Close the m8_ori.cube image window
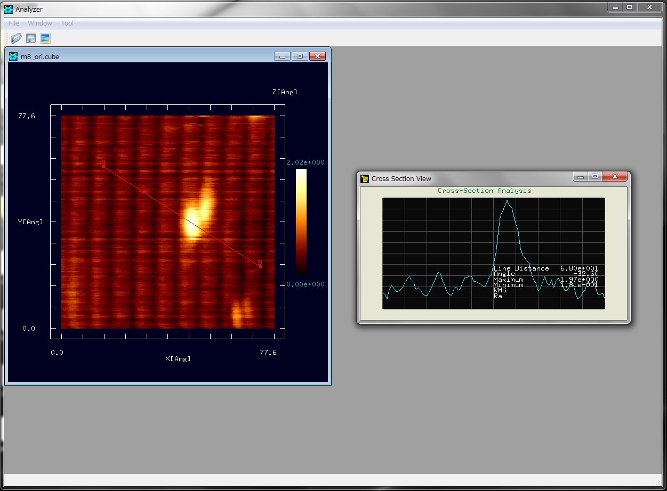Viewport: 667px width, 491px height. (317, 56)
